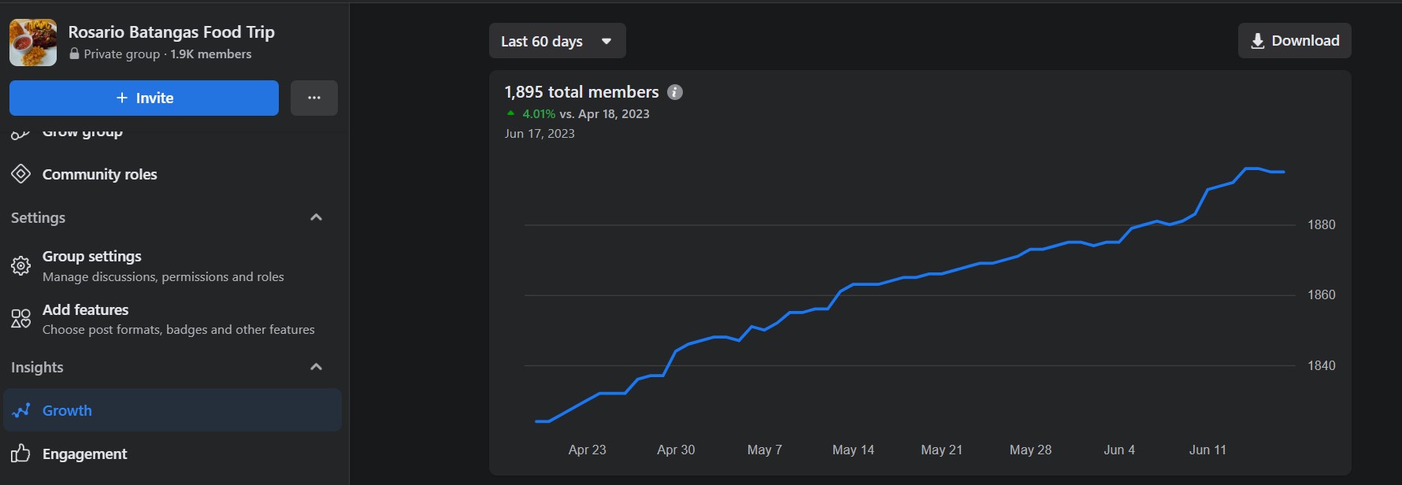Click the Growth chart icon
Viewport: 1402px width, 485px height.
pos(21,410)
